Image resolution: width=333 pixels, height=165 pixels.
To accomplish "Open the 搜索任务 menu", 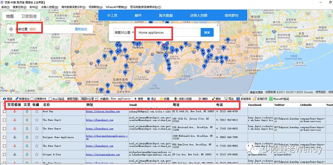I will (x=19, y=7).
